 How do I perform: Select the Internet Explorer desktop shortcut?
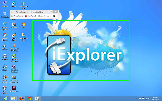(x=5, y=26)
